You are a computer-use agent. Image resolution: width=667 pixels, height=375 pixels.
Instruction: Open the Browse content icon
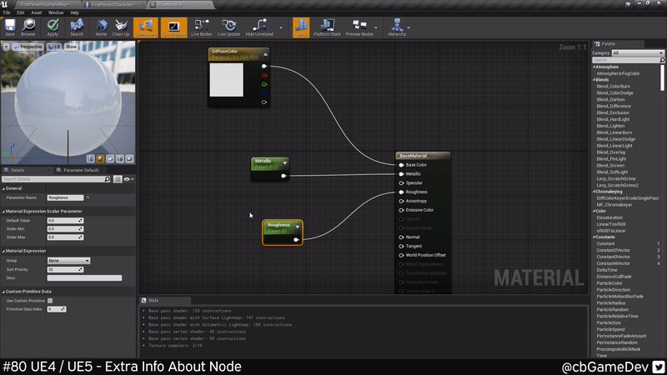[28, 27]
